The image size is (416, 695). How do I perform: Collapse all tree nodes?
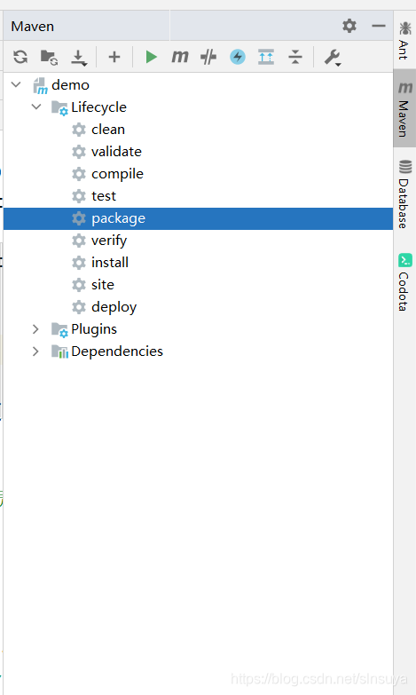295,57
